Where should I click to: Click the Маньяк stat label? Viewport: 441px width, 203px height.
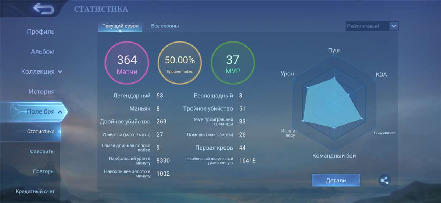(140, 109)
